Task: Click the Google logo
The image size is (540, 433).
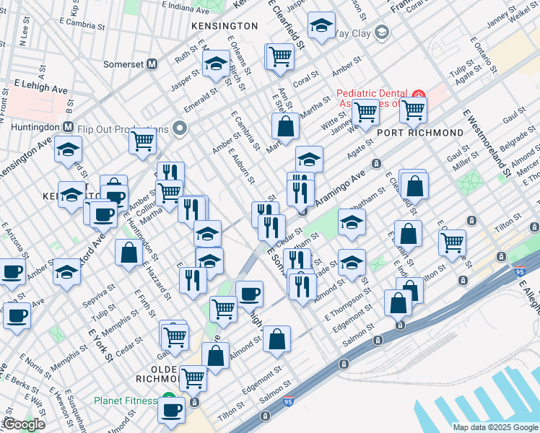Action: (24, 424)
